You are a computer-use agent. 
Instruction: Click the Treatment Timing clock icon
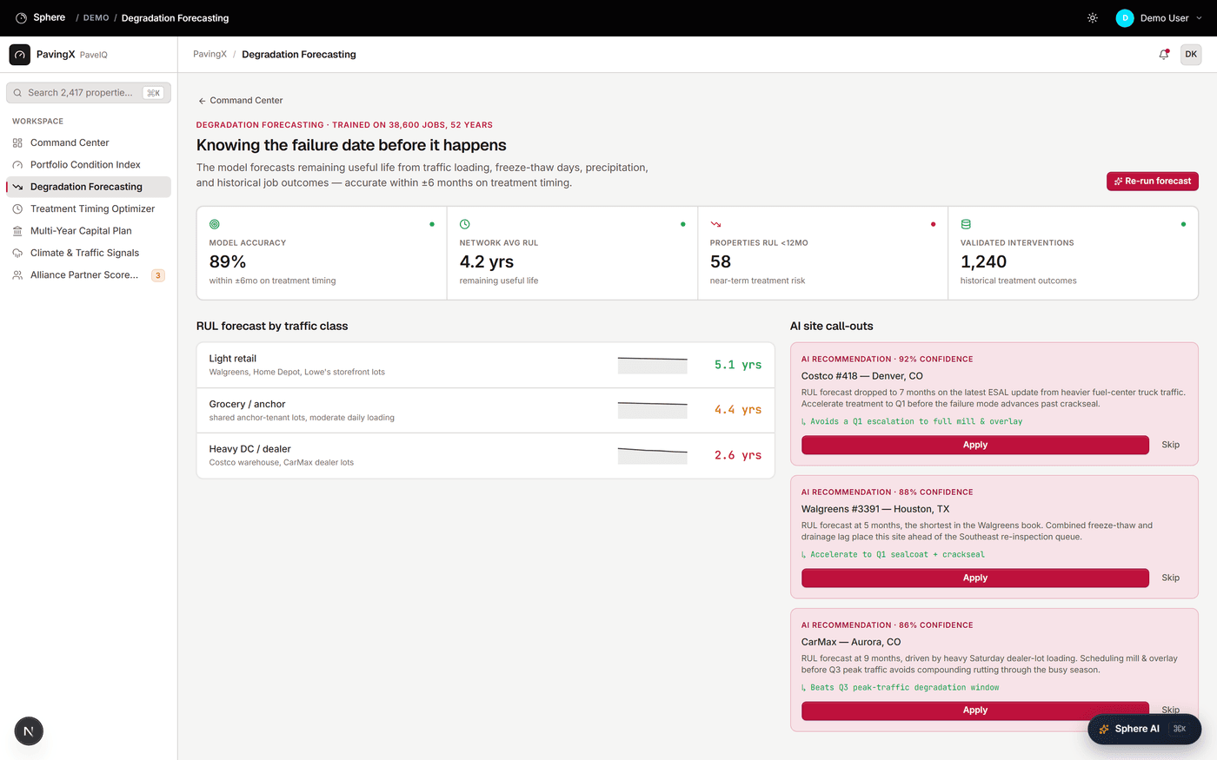(17, 208)
